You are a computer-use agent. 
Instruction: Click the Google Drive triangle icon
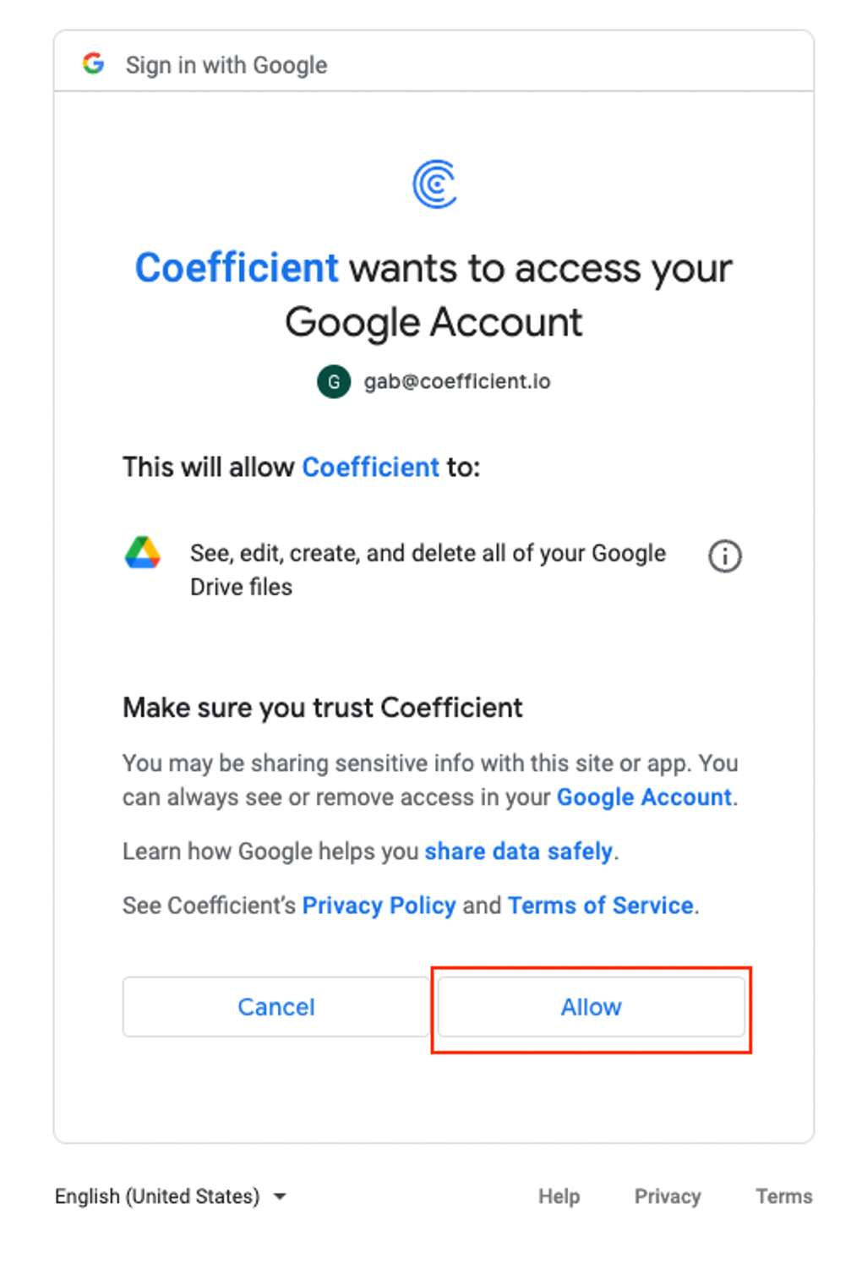coord(143,553)
